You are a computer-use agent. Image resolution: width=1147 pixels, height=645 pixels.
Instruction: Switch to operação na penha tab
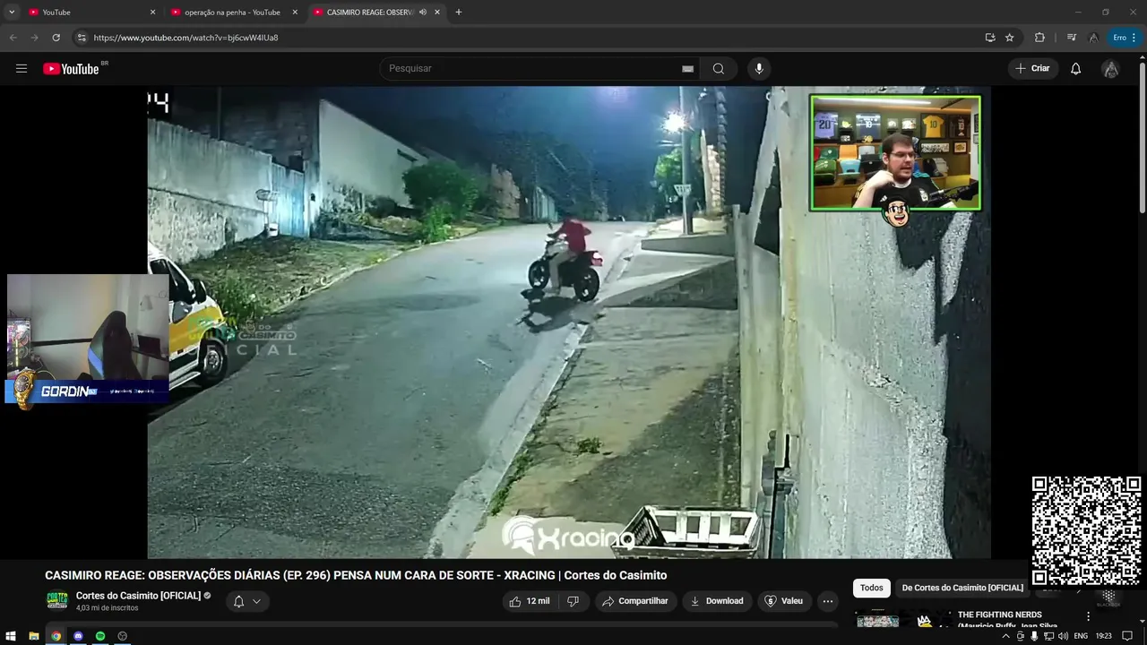(232, 13)
